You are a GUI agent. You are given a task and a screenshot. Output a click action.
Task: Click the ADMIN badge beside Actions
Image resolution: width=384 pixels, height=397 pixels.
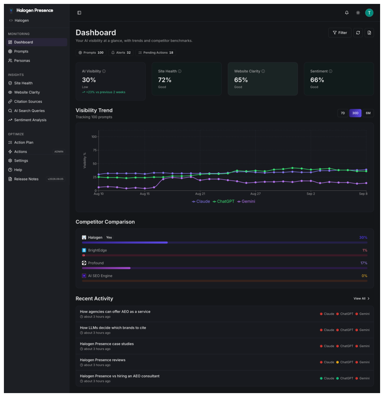click(59, 152)
